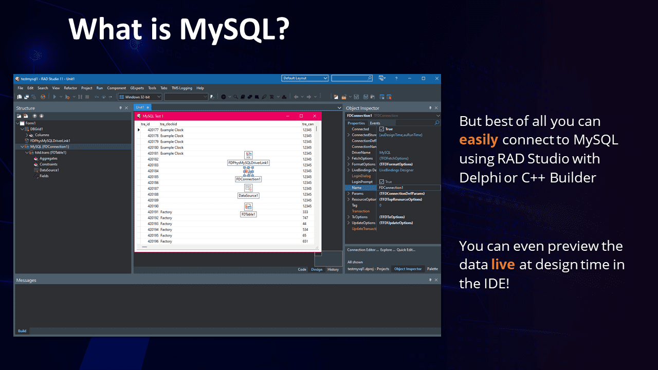Open the File menu
Screen dimensions: 658x370
tap(21, 88)
